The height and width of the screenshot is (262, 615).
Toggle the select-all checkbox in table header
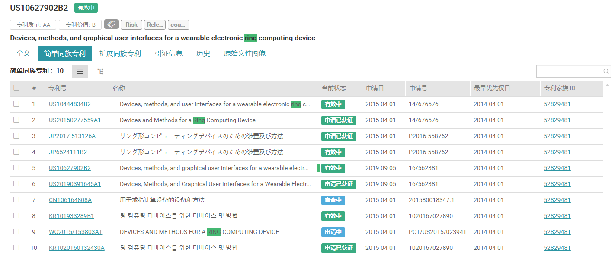pos(16,88)
